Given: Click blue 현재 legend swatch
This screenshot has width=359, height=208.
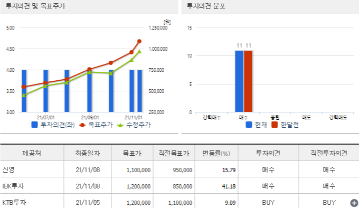Looking at the screenshot, I should click(x=249, y=125).
